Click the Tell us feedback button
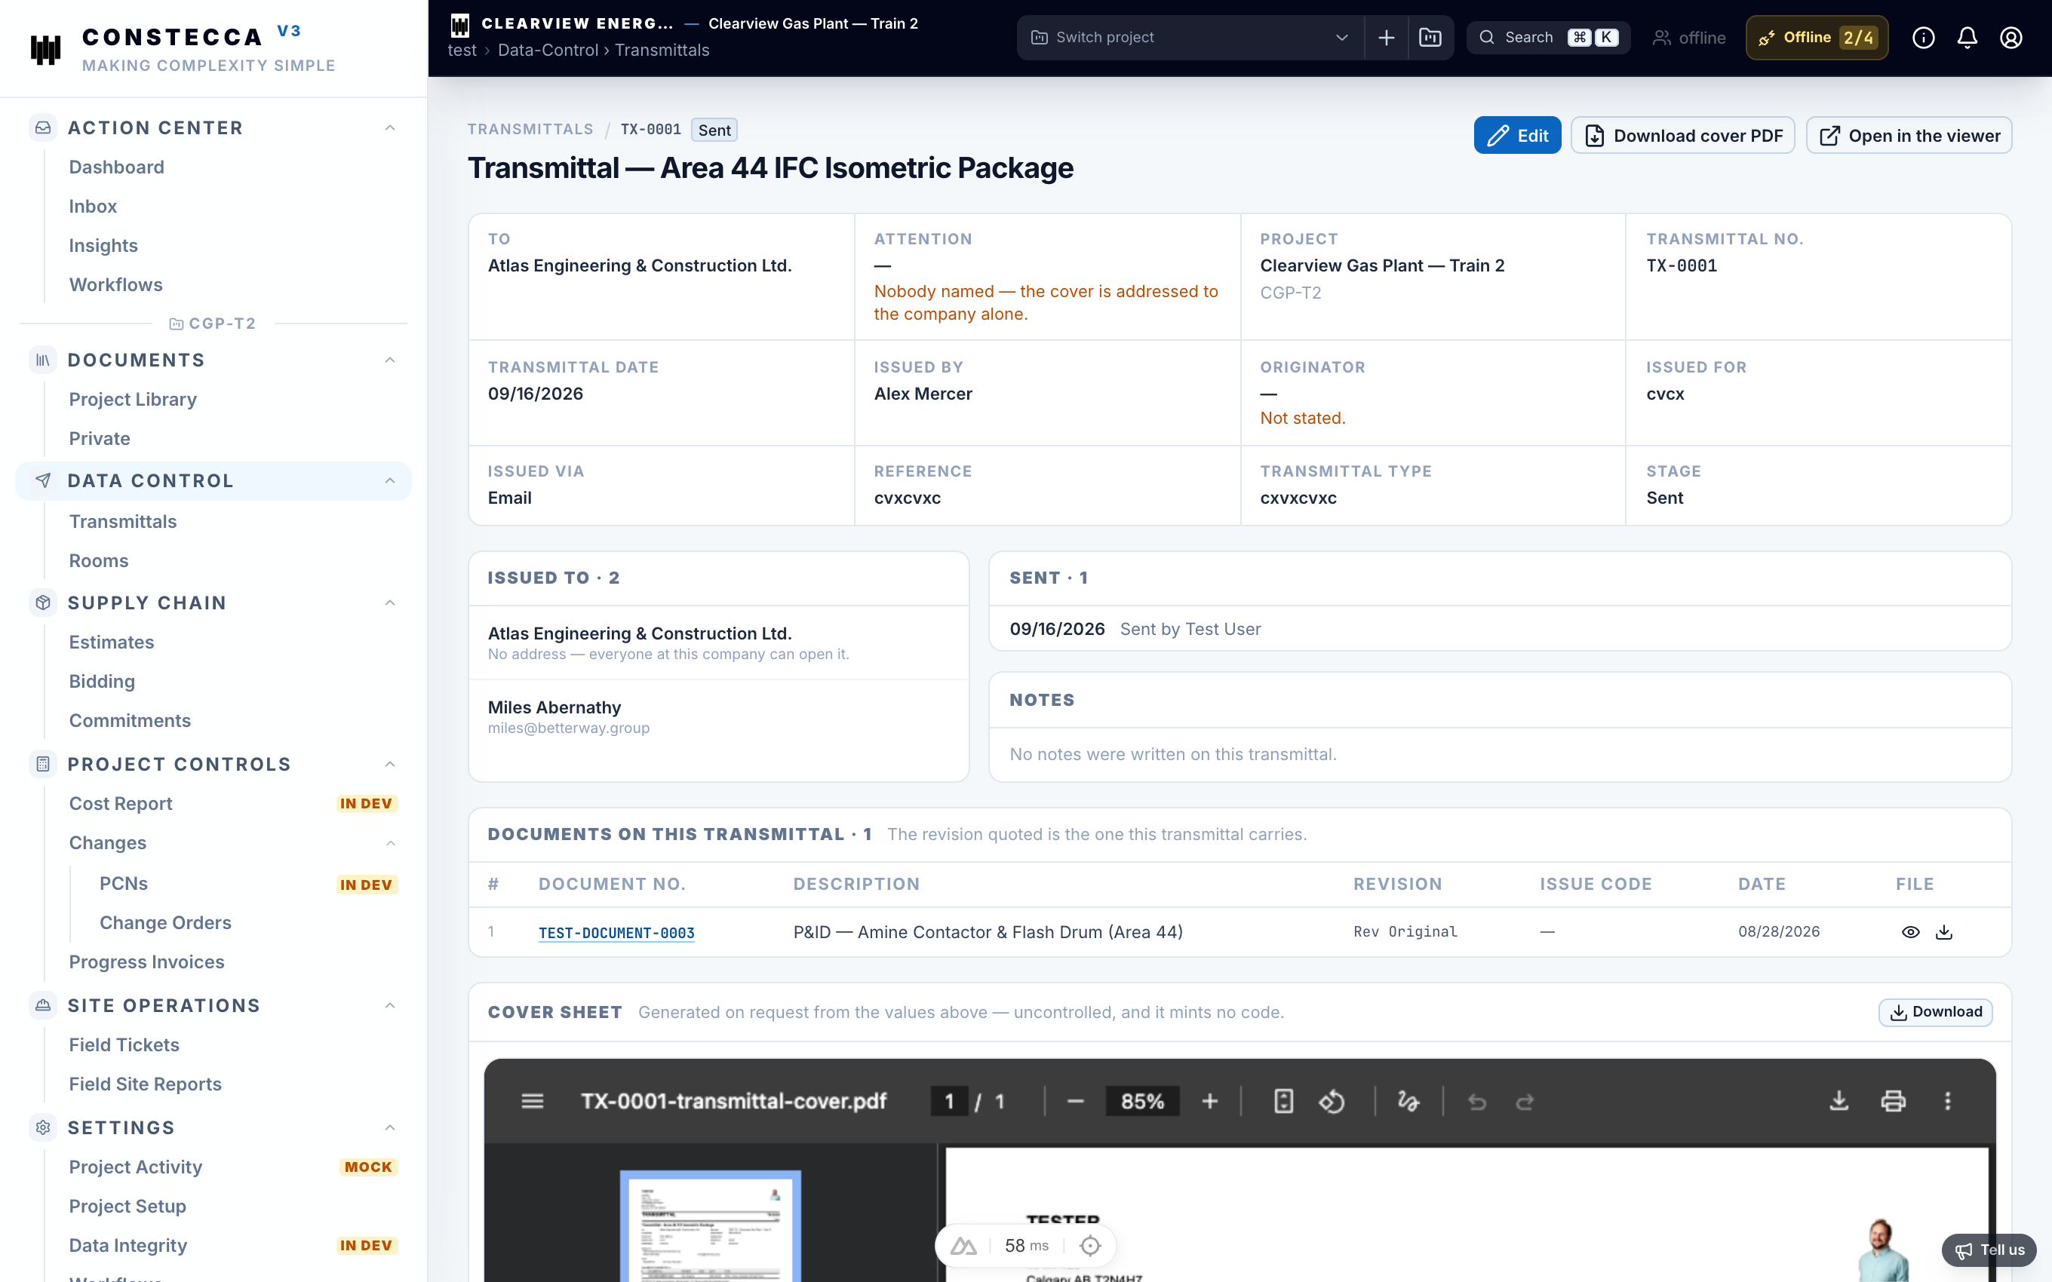The height and width of the screenshot is (1282, 2052). (1989, 1250)
